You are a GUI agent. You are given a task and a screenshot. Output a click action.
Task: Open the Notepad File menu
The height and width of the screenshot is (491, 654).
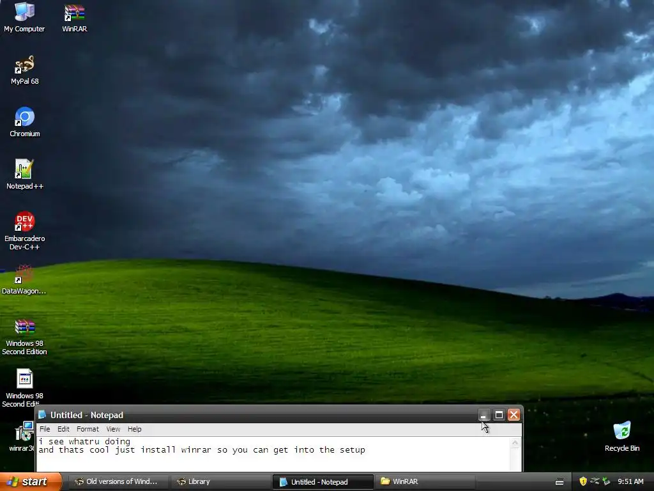pyautogui.click(x=45, y=429)
